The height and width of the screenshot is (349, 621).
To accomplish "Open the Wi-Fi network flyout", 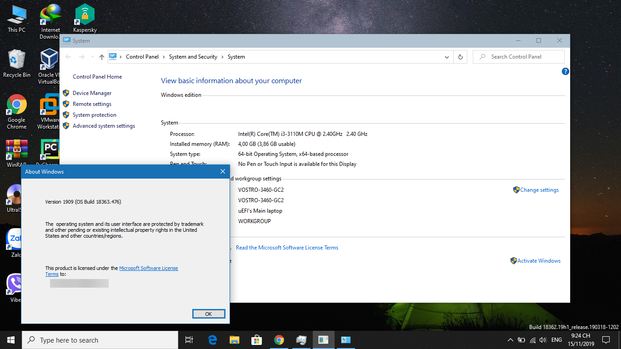I will click(x=533, y=340).
